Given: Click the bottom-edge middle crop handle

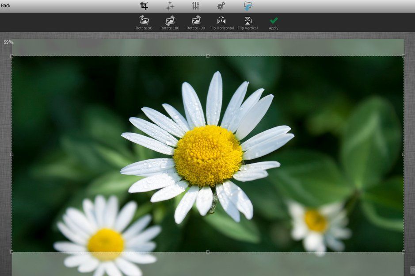Looking at the screenshot, I should coord(208,252).
